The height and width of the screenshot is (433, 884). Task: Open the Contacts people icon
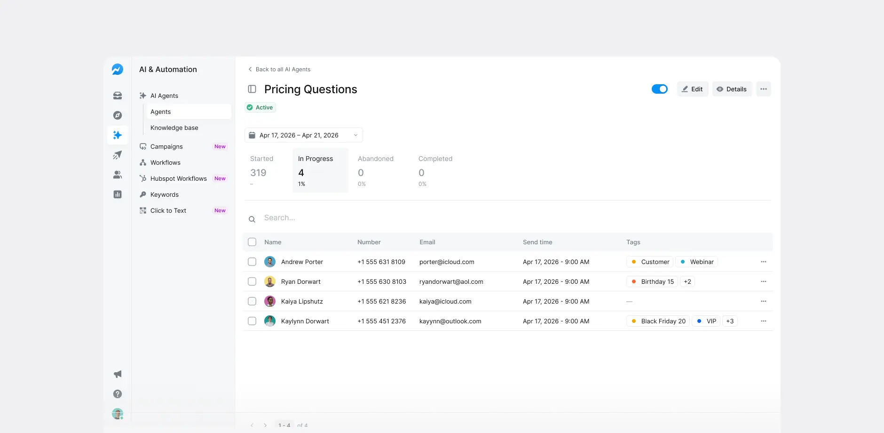(118, 175)
